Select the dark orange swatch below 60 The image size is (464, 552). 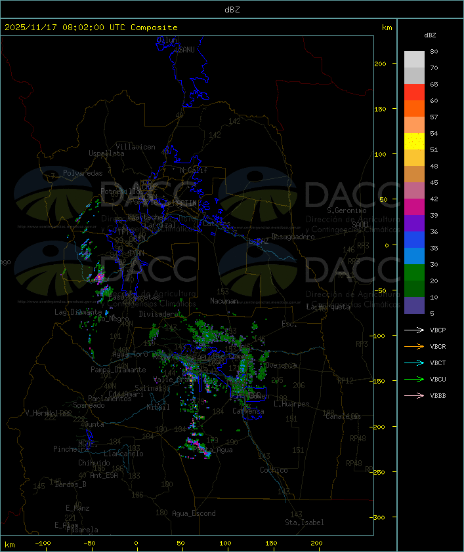(x=414, y=108)
